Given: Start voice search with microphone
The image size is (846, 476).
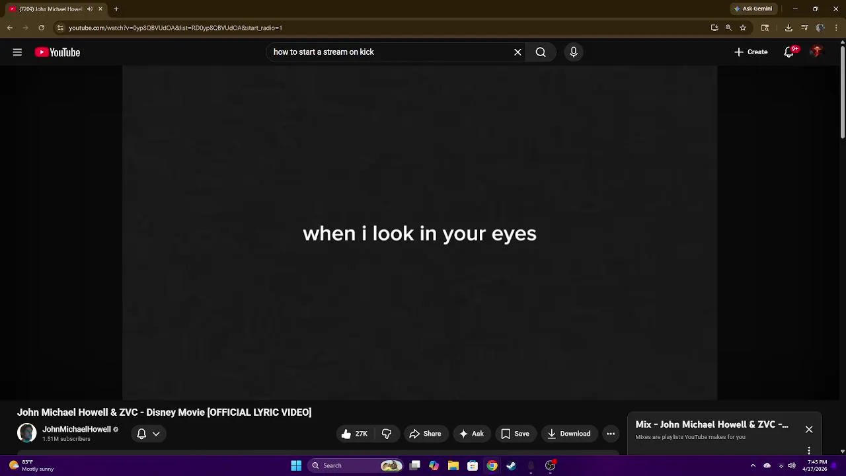Looking at the screenshot, I should pyautogui.click(x=574, y=52).
